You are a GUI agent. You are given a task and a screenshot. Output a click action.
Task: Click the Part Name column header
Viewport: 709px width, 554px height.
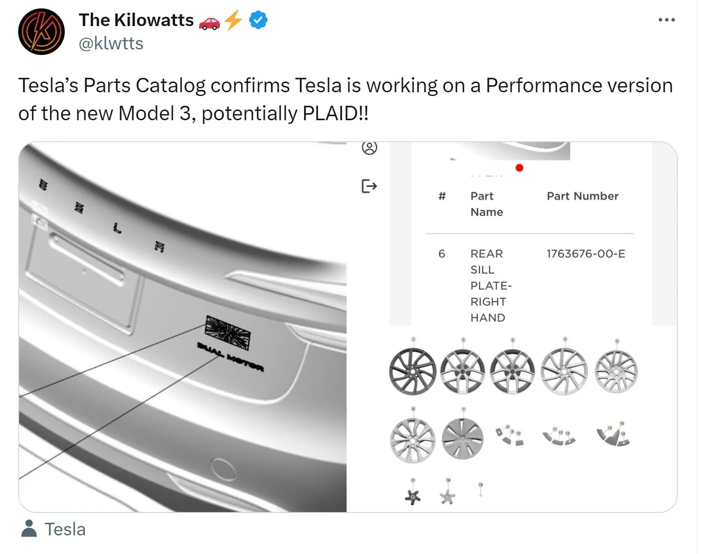coord(487,204)
